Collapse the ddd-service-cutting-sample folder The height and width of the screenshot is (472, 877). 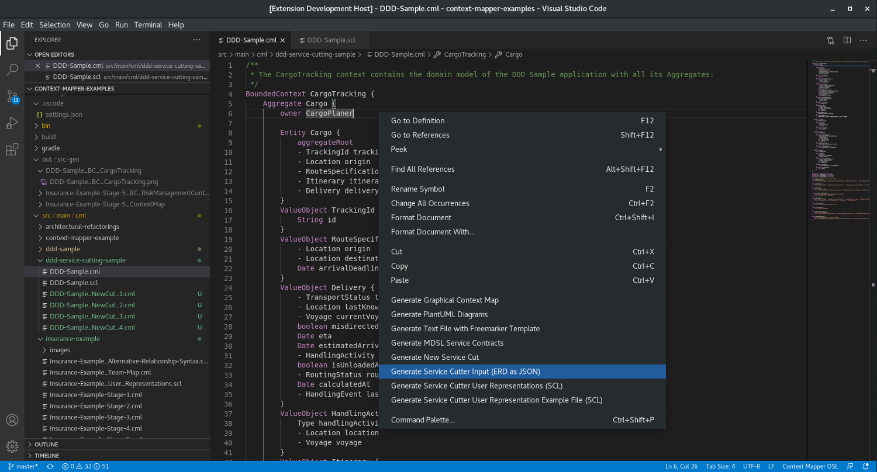pos(117,261)
